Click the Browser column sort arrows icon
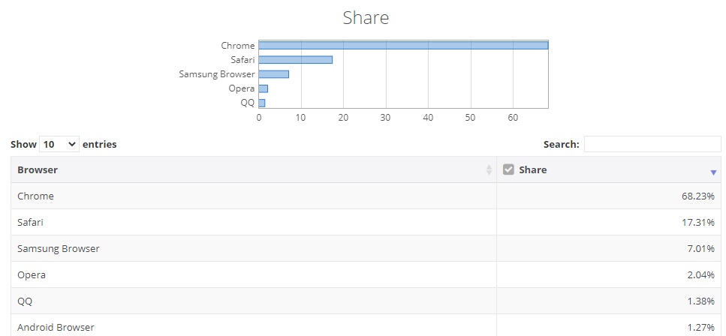Viewport: 726px width, 336px height. pos(489,170)
